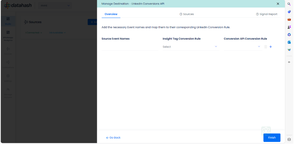Open the Outlook sidebar icon
The image size is (294, 144).
pos(289,42)
